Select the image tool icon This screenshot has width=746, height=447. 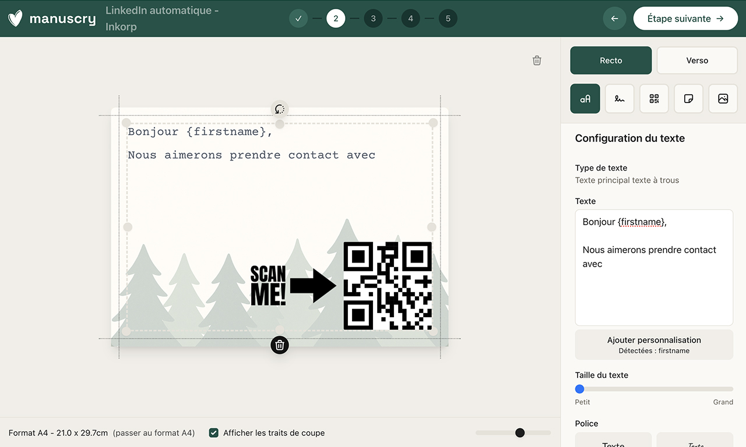point(723,99)
